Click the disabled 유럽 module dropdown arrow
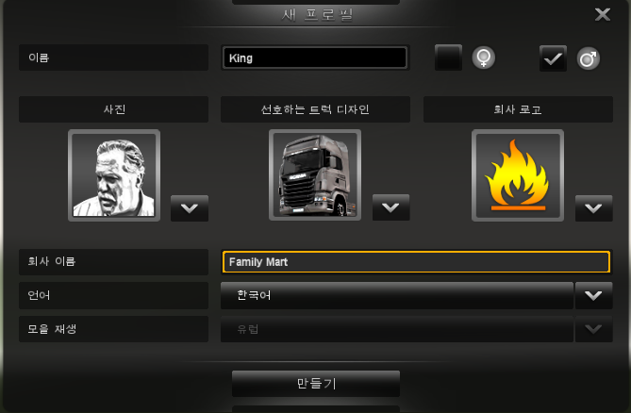Screen dimensions: 631x413 pos(593,329)
